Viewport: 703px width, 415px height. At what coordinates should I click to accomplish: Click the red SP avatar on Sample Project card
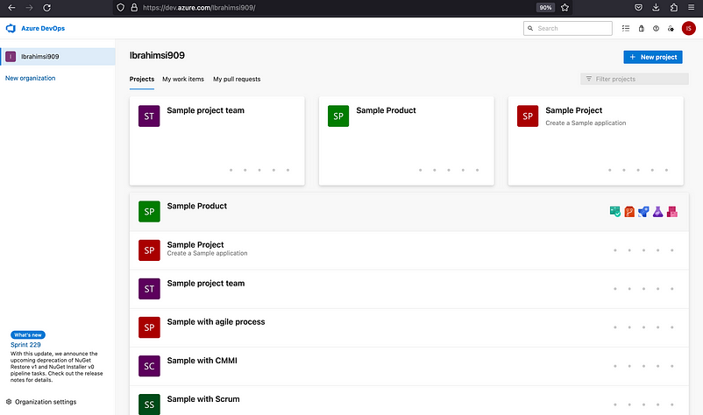(528, 116)
